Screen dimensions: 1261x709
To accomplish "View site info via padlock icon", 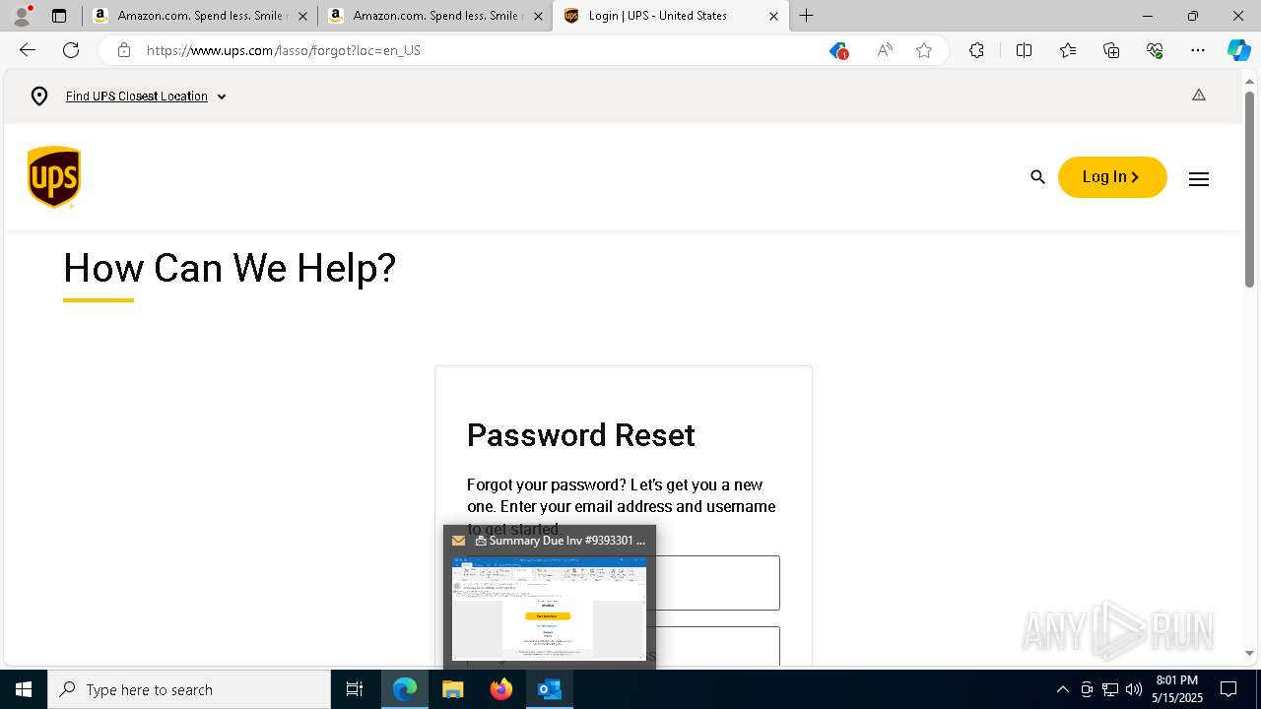I will 124,50.
